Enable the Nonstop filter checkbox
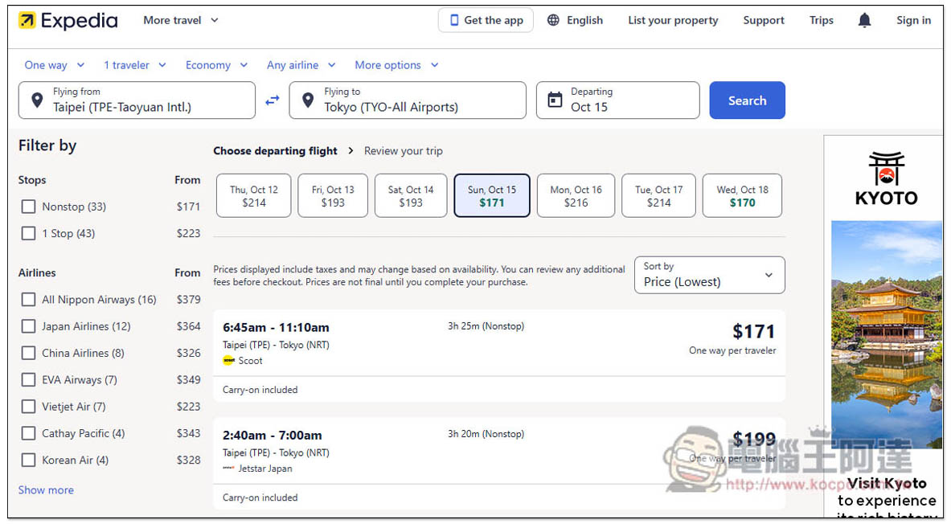 point(29,207)
